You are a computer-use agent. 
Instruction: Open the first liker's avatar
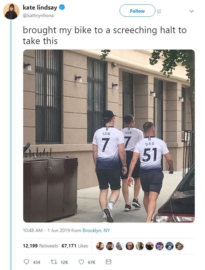[x=100, y=246]
